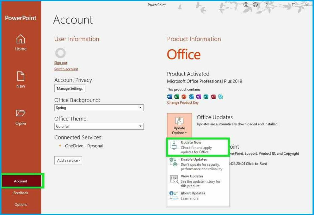The width and height of the screenshot is (314, 215).
Task: Select Account in the left sidebar
Action: click(x=21, y=181)
